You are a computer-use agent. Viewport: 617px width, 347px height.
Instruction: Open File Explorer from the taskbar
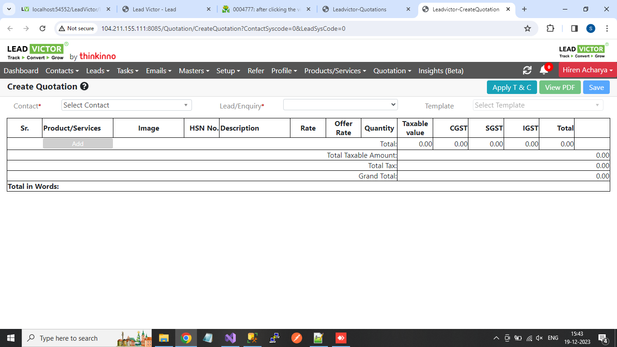point(164,338)
